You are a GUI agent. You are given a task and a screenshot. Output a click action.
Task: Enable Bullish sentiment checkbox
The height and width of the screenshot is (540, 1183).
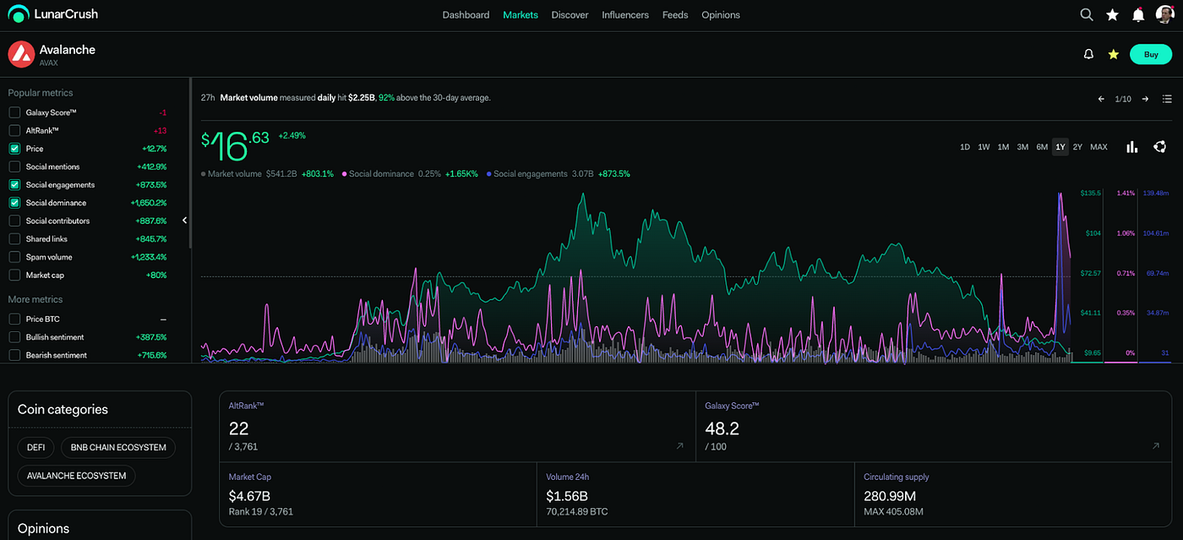14,337
